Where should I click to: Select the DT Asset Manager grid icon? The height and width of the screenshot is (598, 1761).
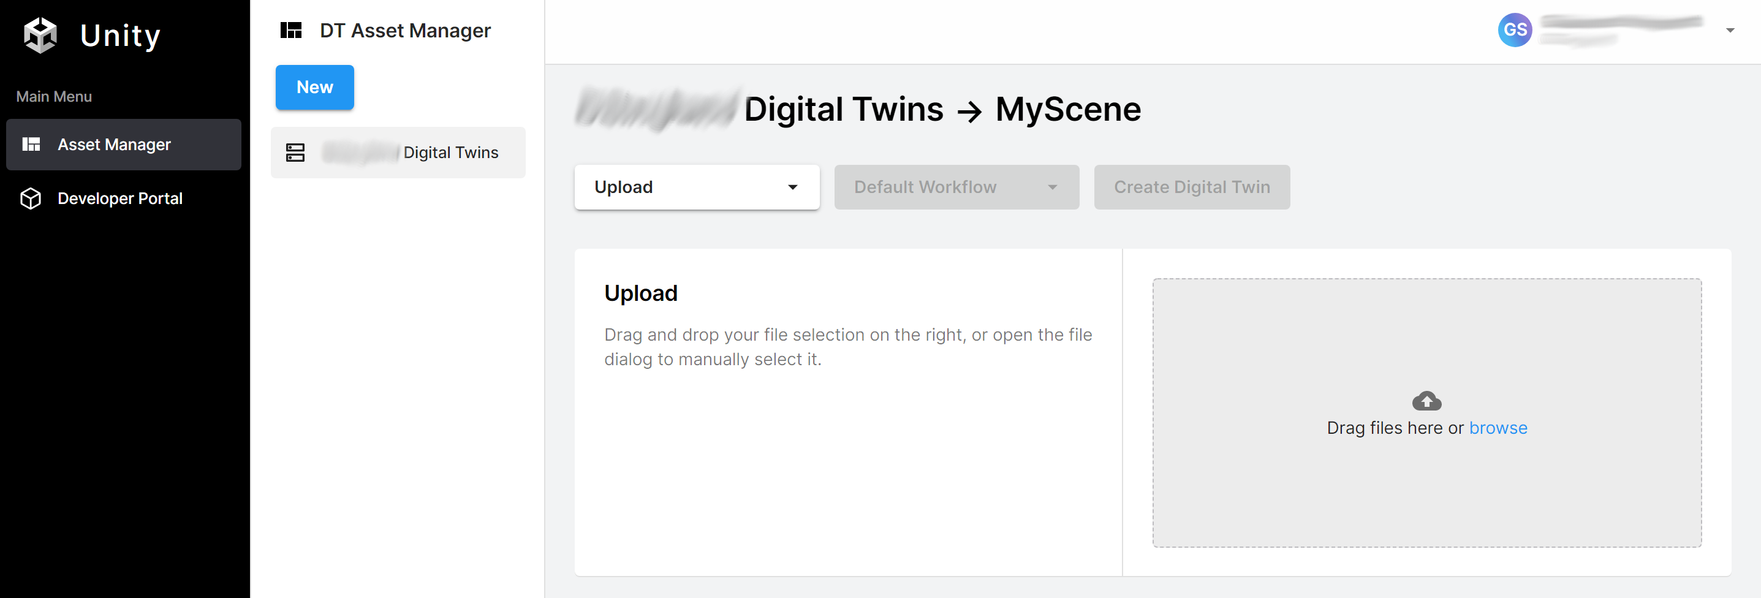(292, 29)
